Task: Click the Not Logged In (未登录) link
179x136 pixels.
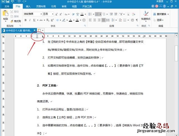Action: pos(160,1)
